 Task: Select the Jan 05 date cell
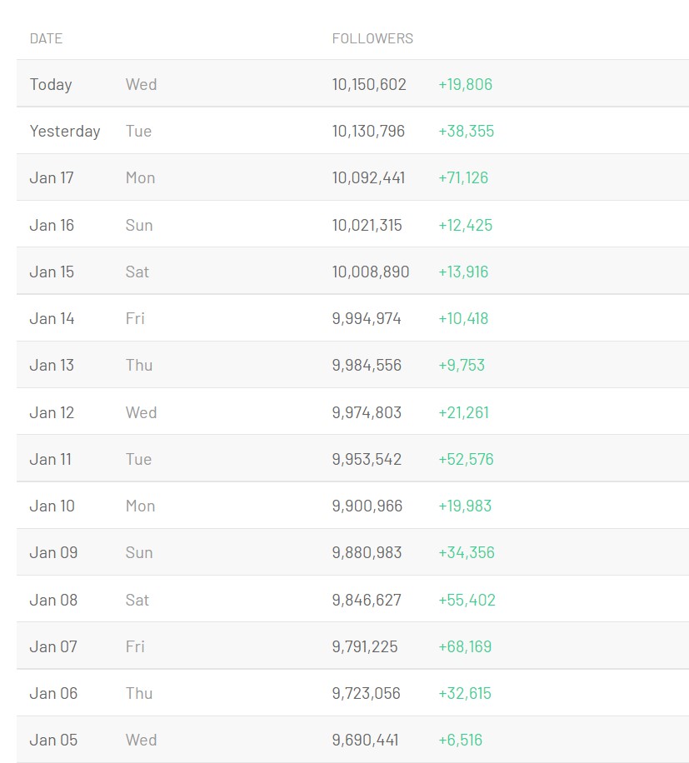[x=53, y=740]
